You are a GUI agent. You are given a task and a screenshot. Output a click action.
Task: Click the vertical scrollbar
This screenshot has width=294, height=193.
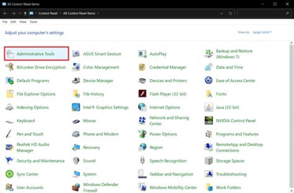point(292,117)
